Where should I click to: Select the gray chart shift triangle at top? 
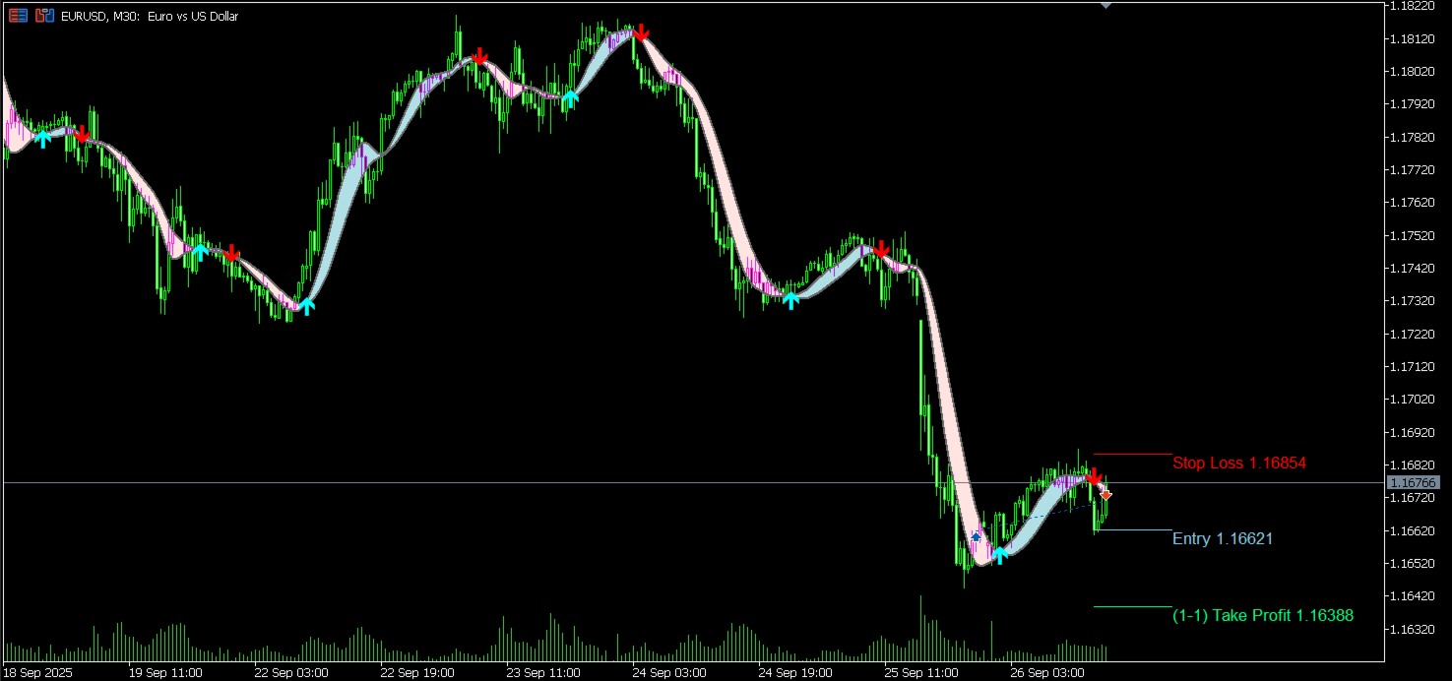coord(1105,6)
